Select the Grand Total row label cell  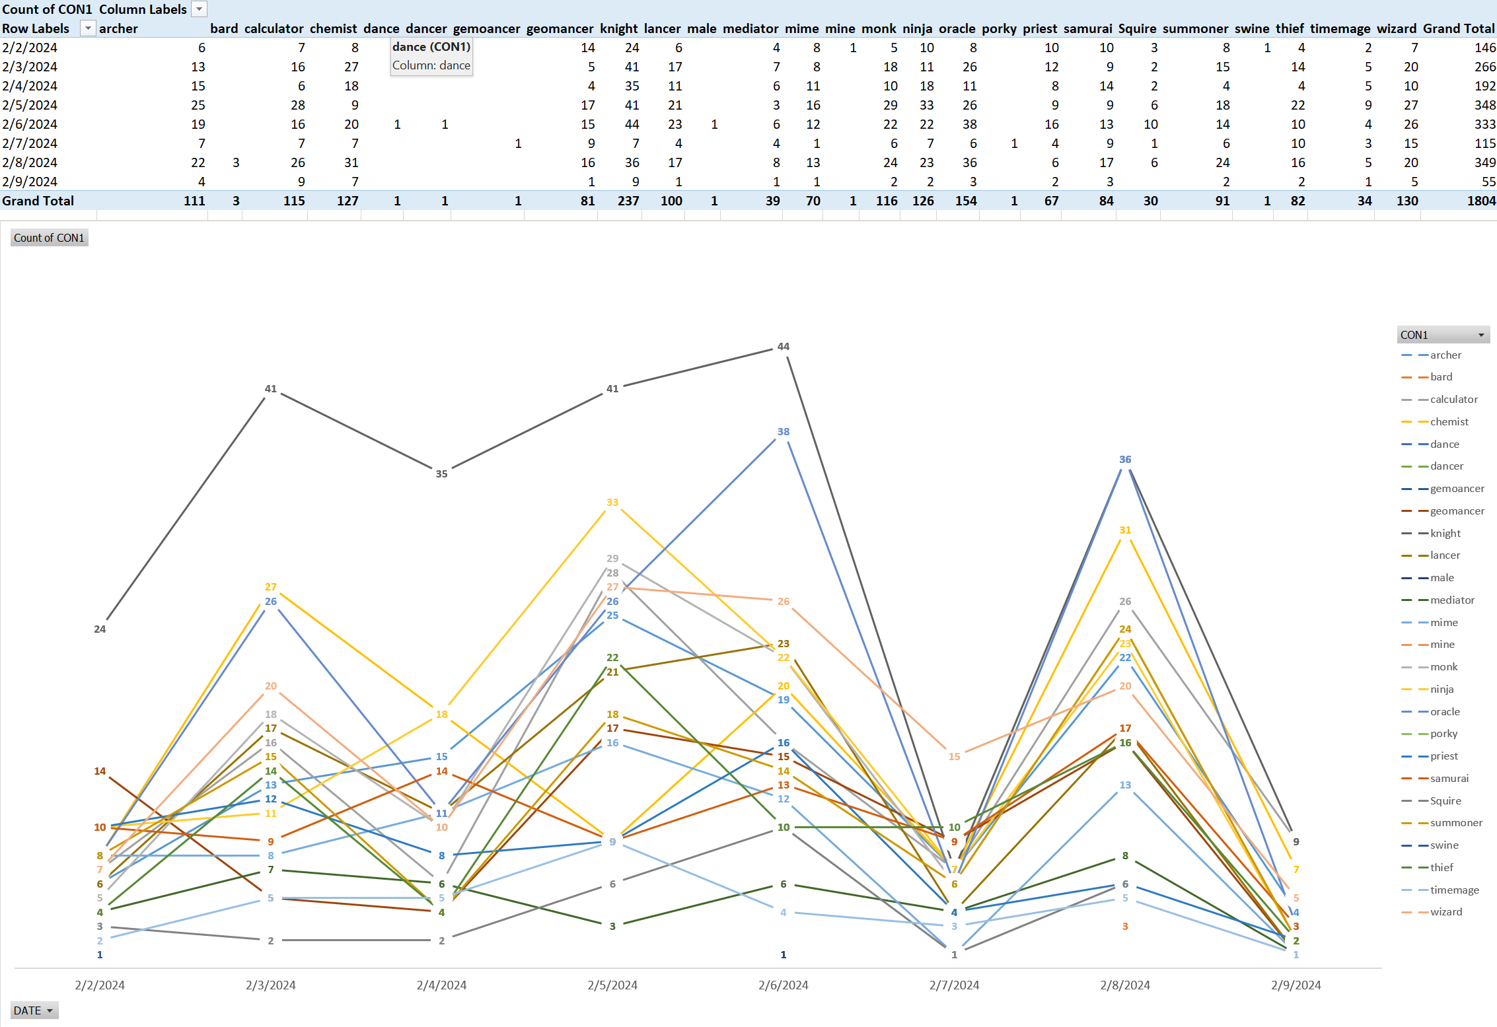[x=38, y=201]
